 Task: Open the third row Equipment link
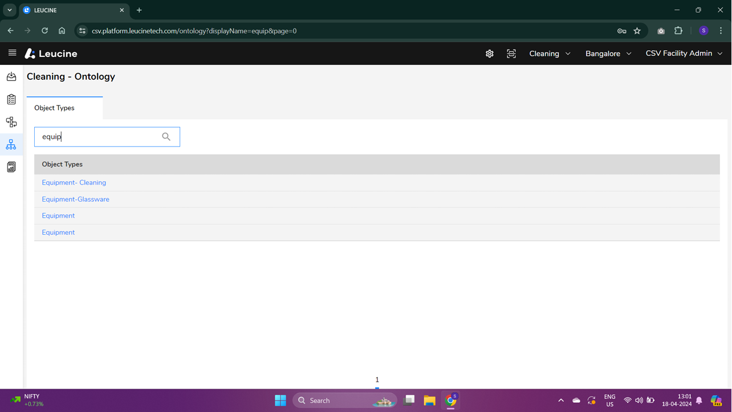[58, 216]
